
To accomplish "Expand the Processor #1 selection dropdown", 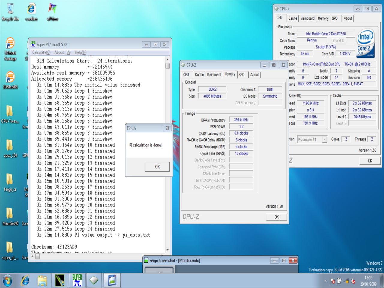I will (x=325, y=139).
